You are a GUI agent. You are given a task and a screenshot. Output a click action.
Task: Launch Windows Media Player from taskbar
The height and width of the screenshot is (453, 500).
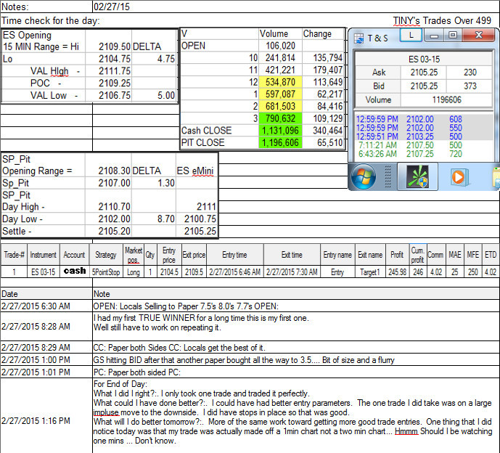coord(459,177)
